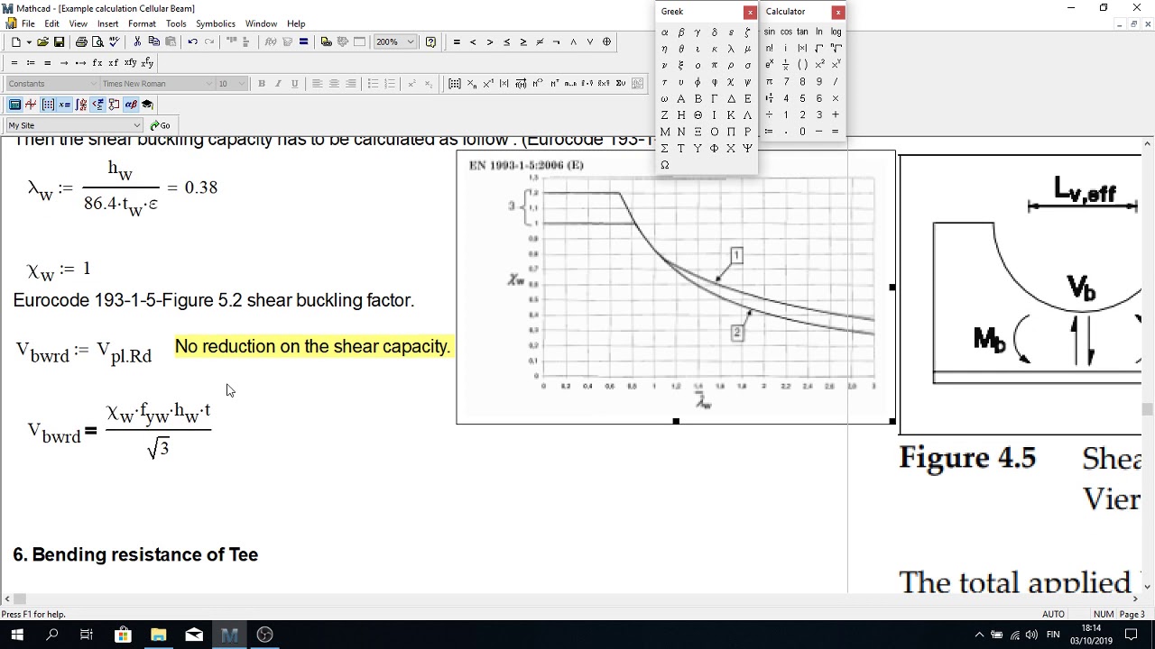Toggle the numbered list format
This screenshot has width=1155, height=649.
click(x=390, y=84)
